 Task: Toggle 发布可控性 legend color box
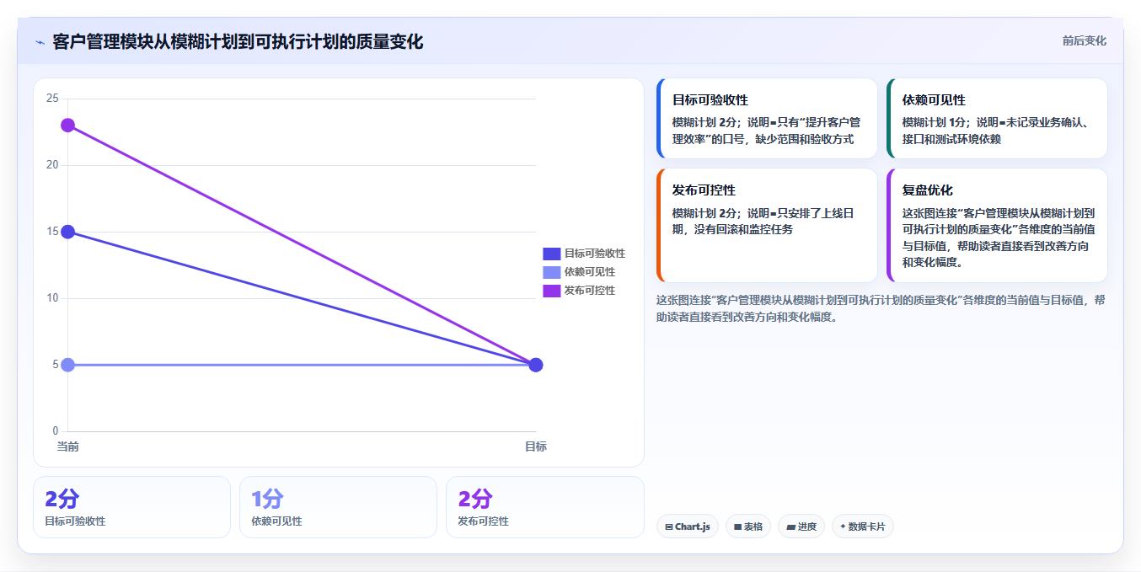551,291
